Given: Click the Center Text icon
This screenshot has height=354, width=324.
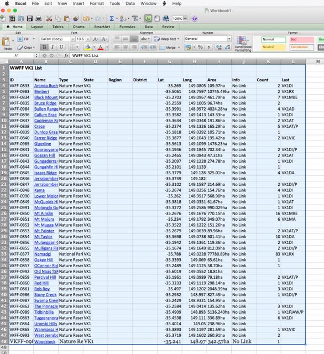Looking at the screenshot, I should 126,47.
